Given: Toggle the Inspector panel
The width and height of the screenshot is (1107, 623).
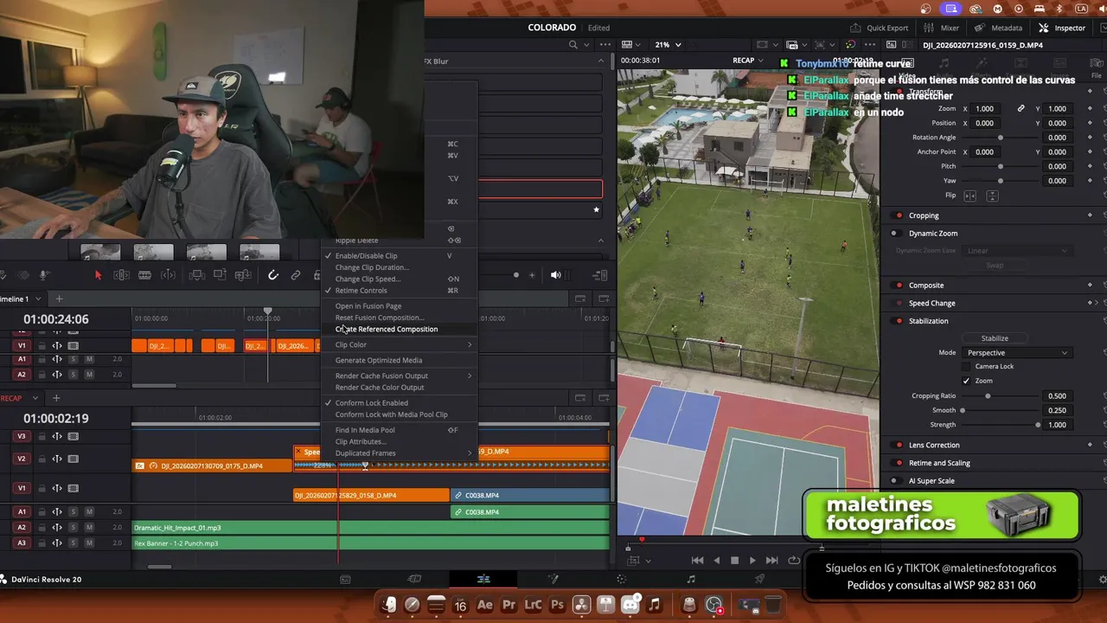Looking at the screenshot, I should pyautogui.click(x=1062, y=28).
